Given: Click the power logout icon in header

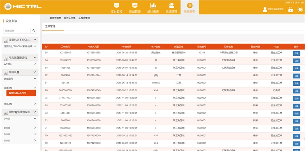Looking at the screenshot, I should point(300,9).
